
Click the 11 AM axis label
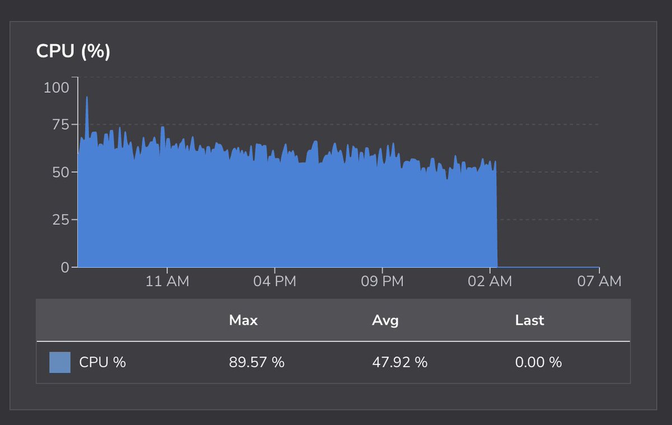(x=167, y=281)
